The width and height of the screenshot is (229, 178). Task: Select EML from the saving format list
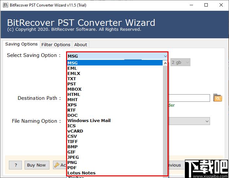115,68
